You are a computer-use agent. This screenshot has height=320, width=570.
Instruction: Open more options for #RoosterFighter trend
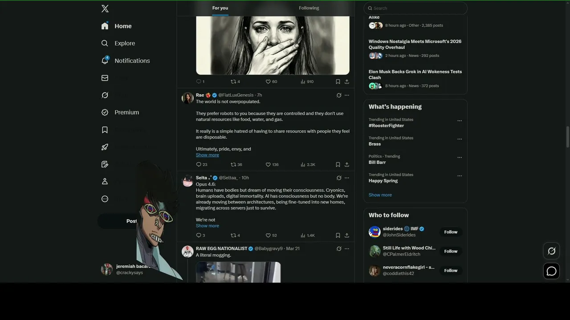click(460, 120)
